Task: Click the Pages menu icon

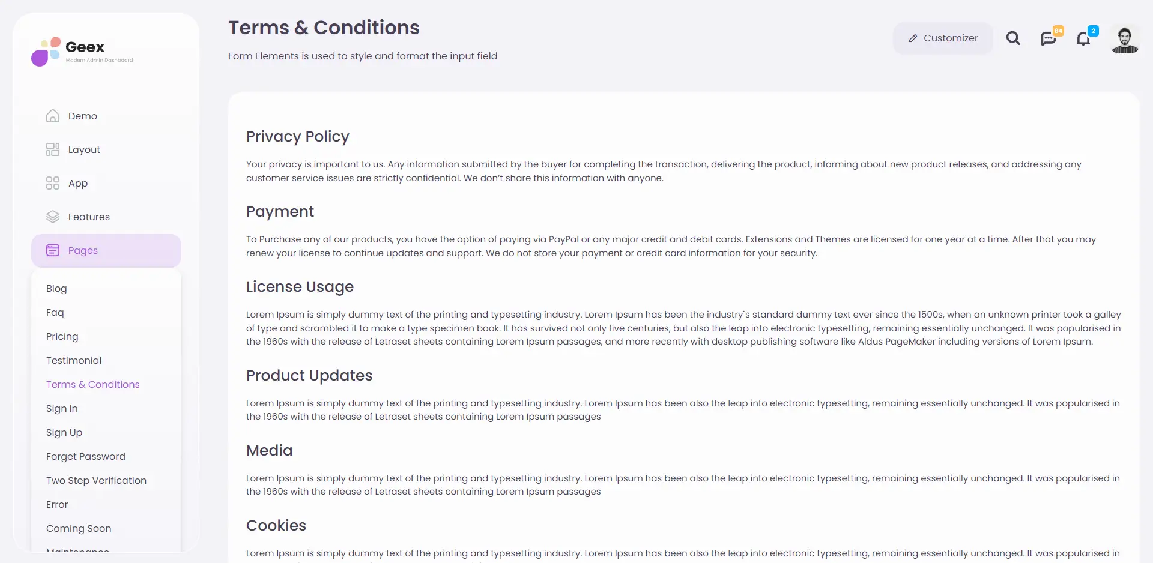Action: click(x=53, y=250)
